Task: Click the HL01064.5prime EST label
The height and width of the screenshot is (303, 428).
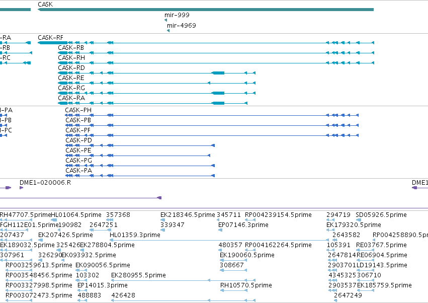Action: pyautogui.click(x=76, y=215)
